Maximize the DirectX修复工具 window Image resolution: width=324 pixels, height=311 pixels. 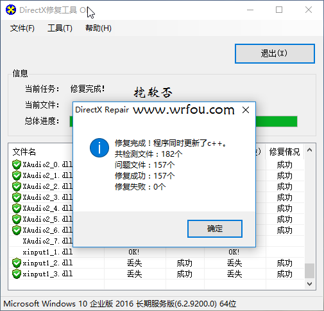point(279,10)
